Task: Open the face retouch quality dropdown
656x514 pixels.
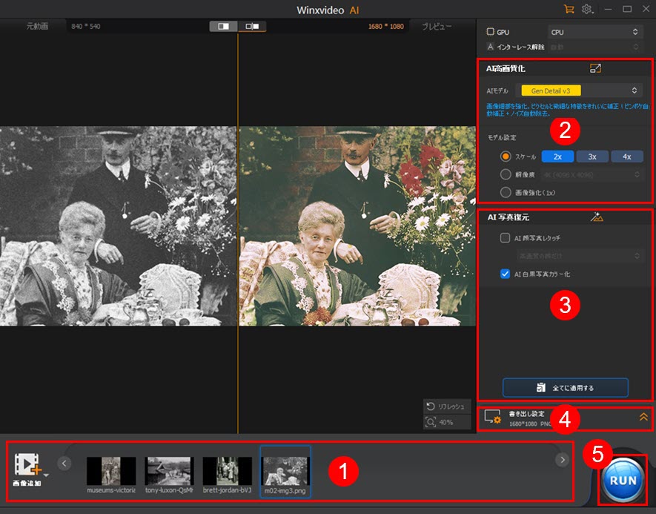Action: (x=578, y=255)
